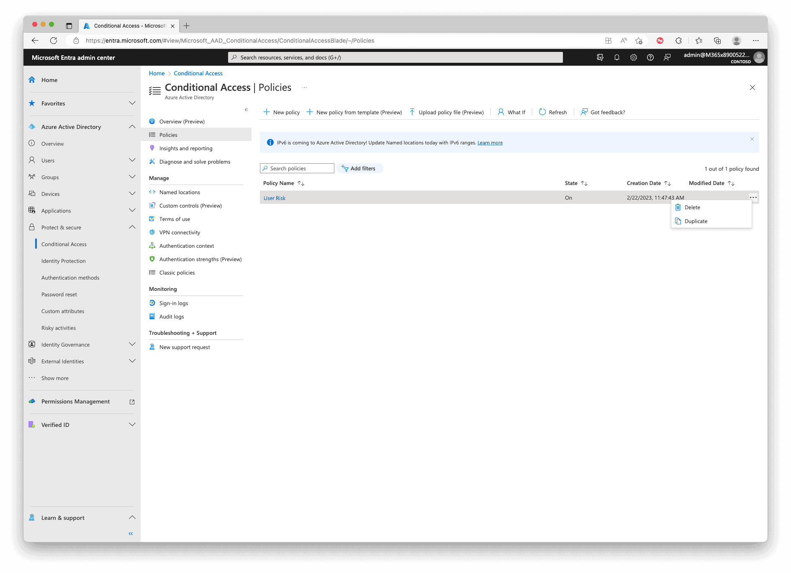Click the New policy button

282,112
